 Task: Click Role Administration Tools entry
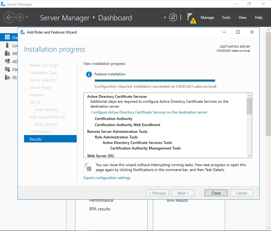point(116,137)
